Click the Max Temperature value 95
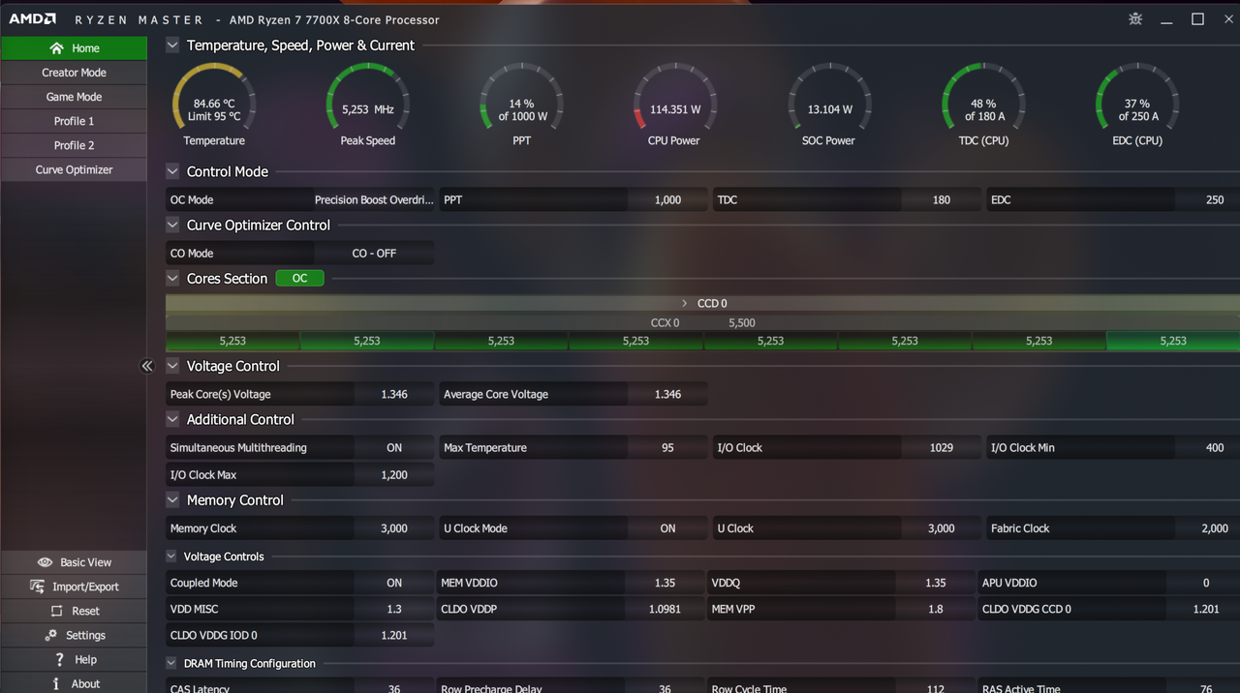This screenshot has width=1240, height=693. [667, 448]
